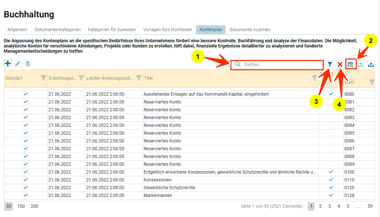Click the pencil edit icon

[x=18, y=63]
